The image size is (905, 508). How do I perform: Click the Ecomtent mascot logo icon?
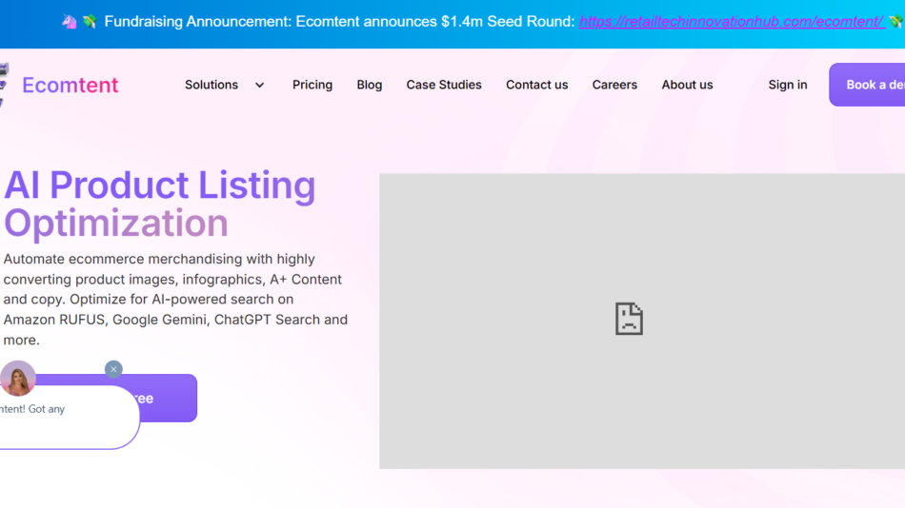5,85
